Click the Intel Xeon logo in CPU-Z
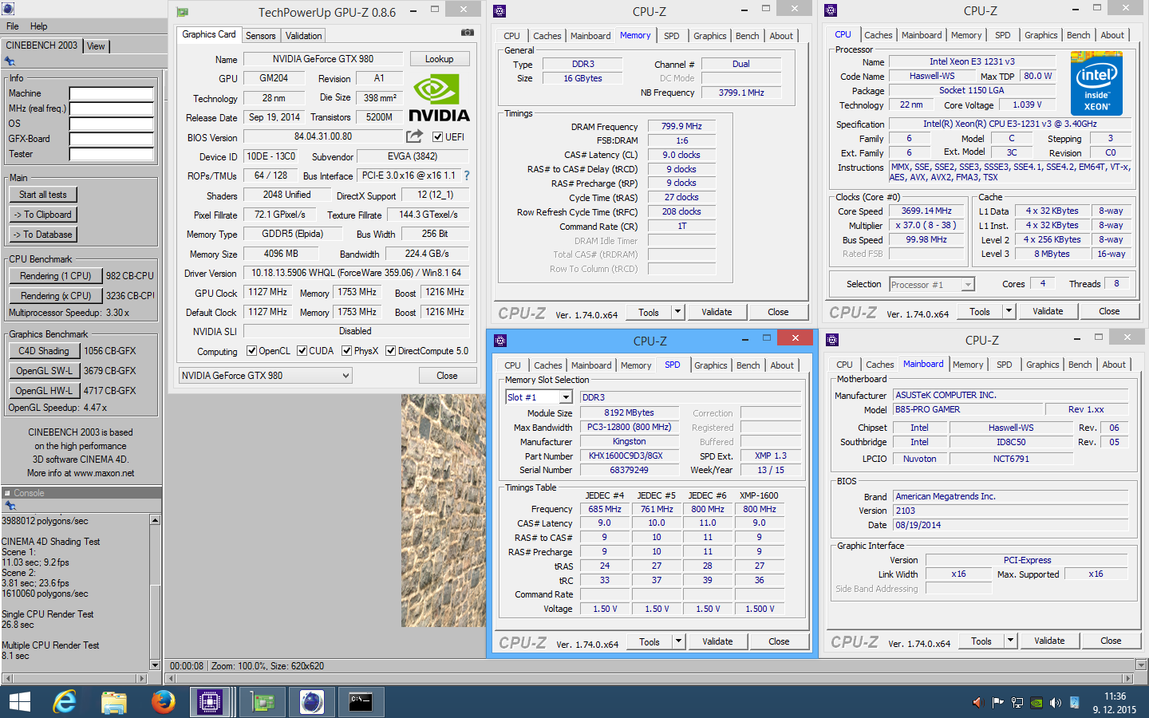 [1096, 84]
